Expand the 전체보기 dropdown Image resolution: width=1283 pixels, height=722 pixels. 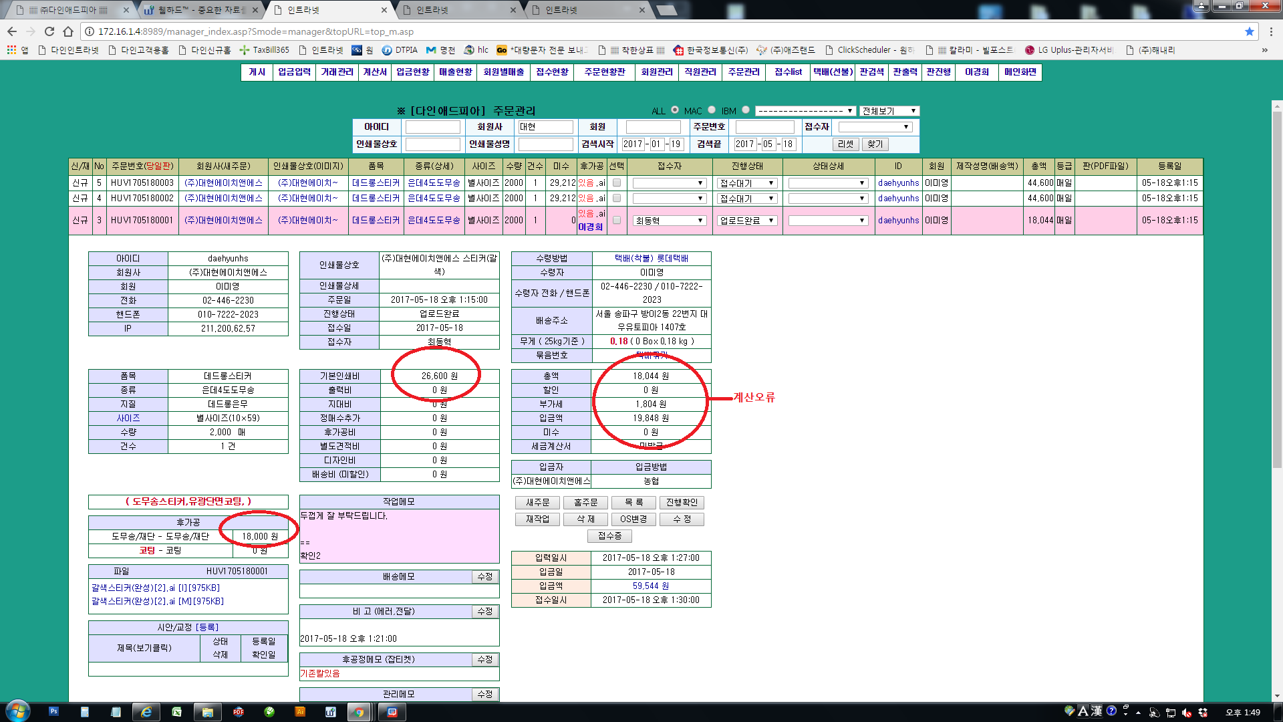point(889,111)
